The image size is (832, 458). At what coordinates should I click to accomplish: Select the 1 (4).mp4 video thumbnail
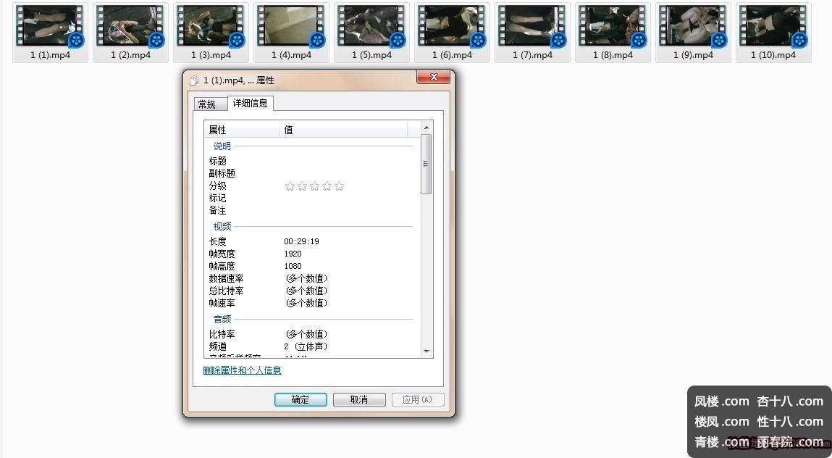click(291, 25)
